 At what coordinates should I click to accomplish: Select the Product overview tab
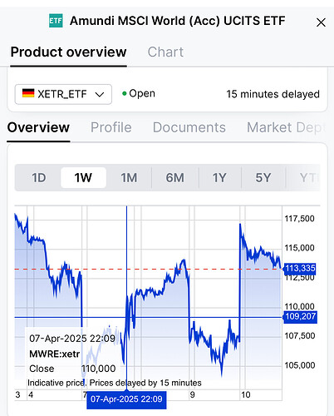tap(68, 52)
